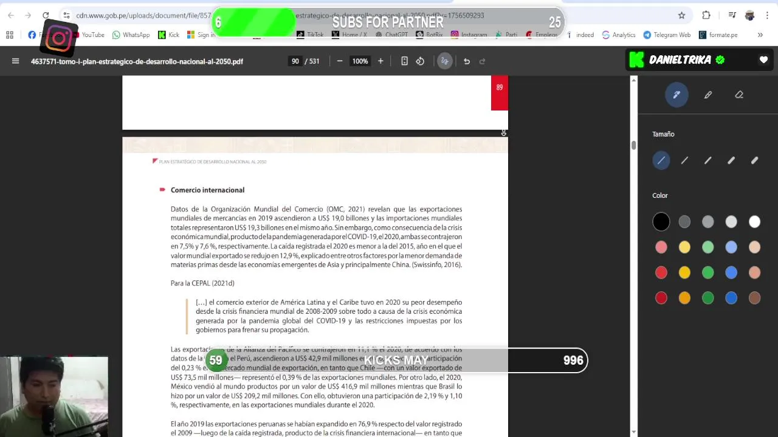Zoom in the PDF with plus button
778x437 pixels.
tap(380, 61)
